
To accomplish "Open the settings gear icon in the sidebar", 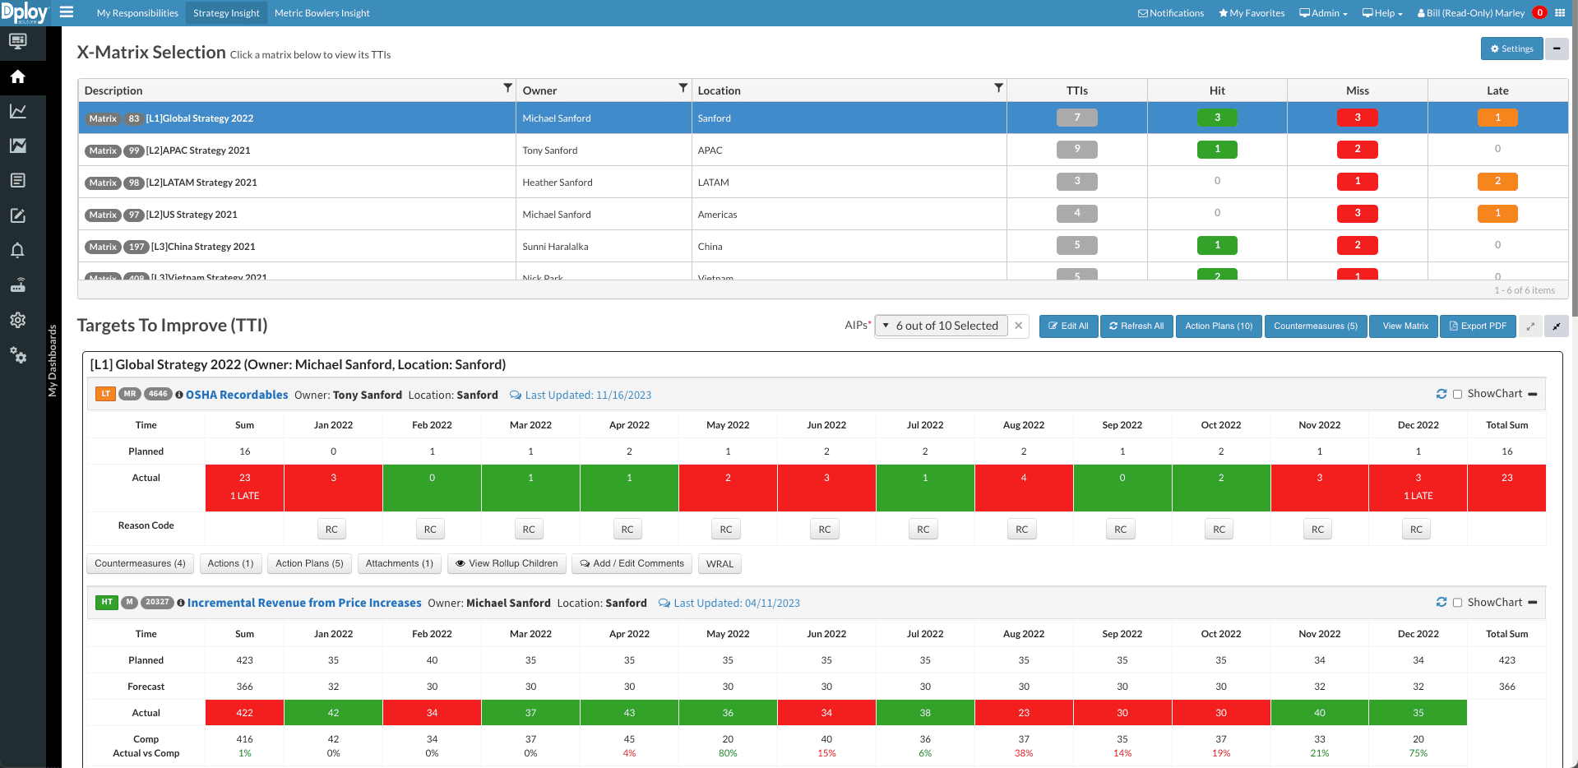I will point(18,320).
